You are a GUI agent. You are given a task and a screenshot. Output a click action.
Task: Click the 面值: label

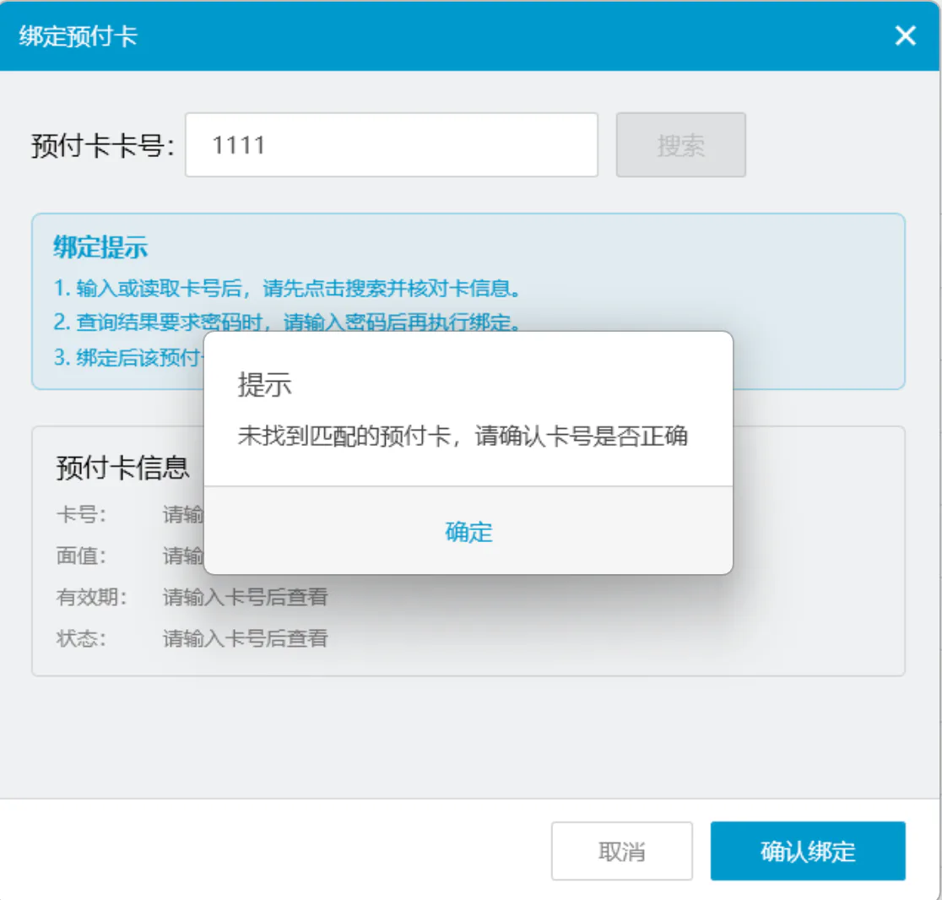[81, 556]
